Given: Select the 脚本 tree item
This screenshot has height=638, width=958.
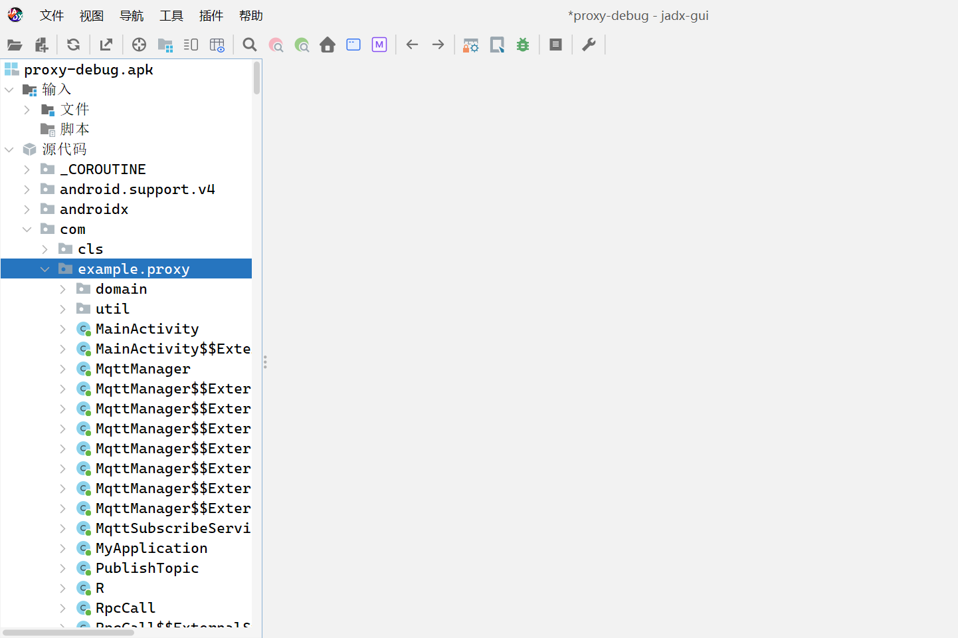Looking at the screenshot, I should pos(74,130).
